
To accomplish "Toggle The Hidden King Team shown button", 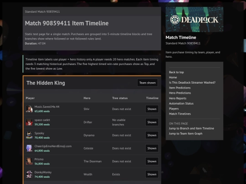I will click(x=148, y=83).
